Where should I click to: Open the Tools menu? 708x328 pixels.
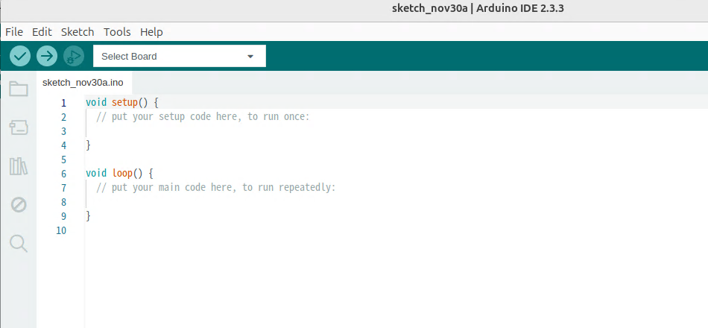tap(117, 32)
